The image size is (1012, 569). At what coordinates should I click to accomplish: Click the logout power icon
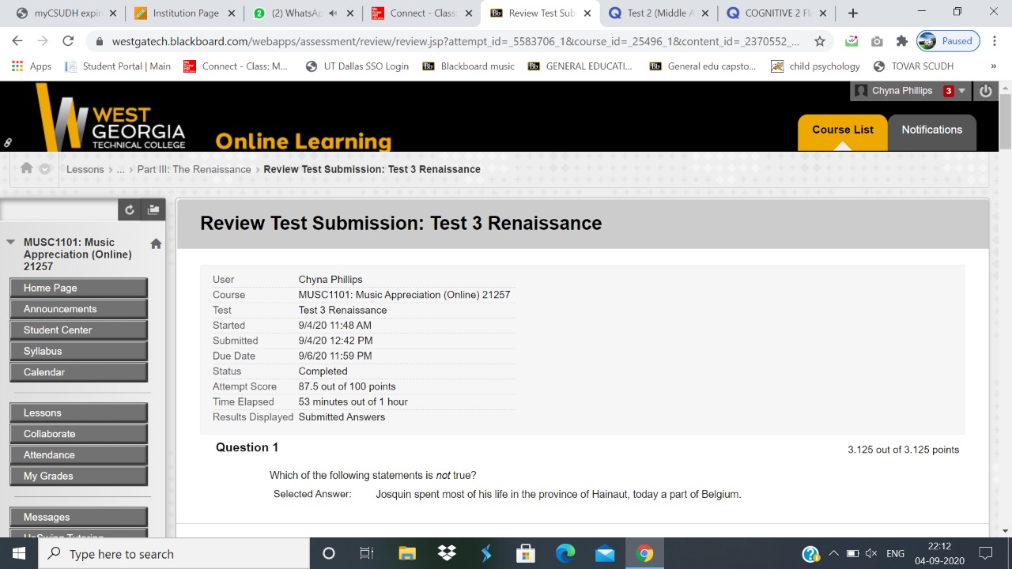click(x=985, y=91)
